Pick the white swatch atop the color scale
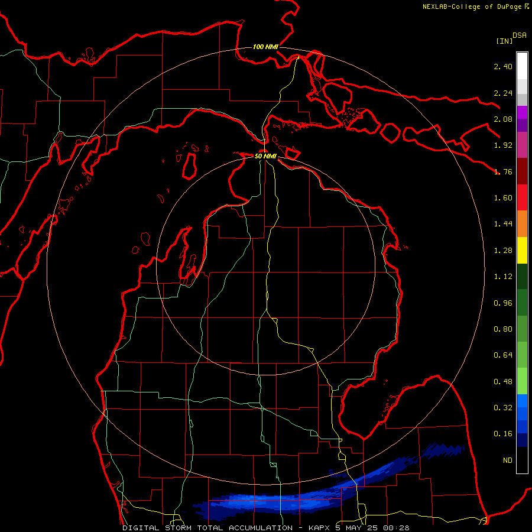This screenshot has height=532, width=532. 522,66
